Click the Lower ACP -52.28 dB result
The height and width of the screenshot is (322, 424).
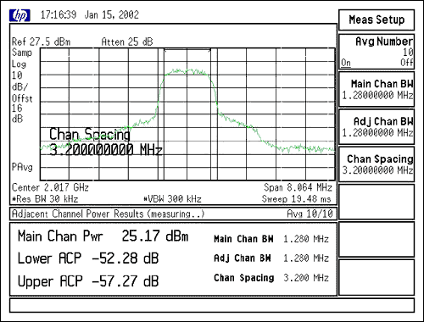[x=88, y=258]
